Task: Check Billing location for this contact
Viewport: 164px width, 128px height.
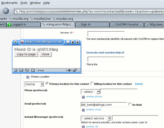Action: pyautogui.click(x=92, y=83)
